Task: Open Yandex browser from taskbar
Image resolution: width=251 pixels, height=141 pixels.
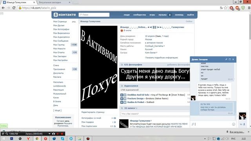Action: [29, 139]
